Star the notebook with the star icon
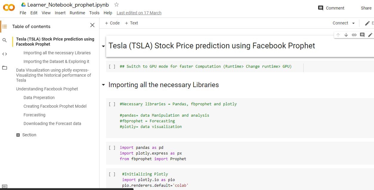This screenshot has width=374, height=190. (x=117, y=4)
